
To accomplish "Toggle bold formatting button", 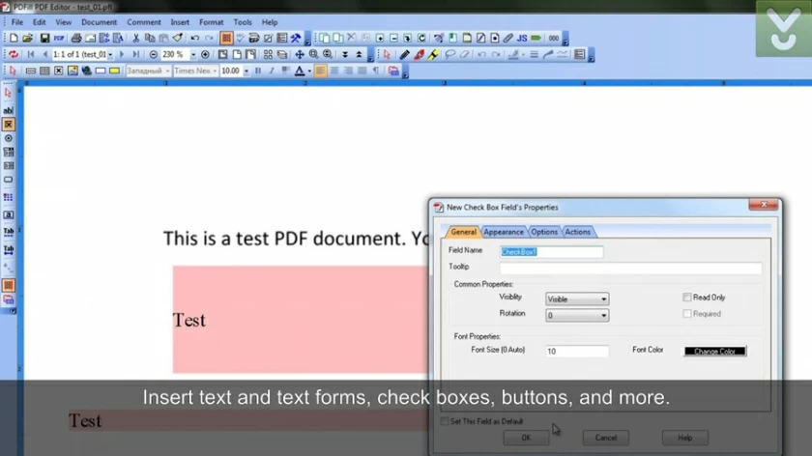I will (x=258, y=71).
